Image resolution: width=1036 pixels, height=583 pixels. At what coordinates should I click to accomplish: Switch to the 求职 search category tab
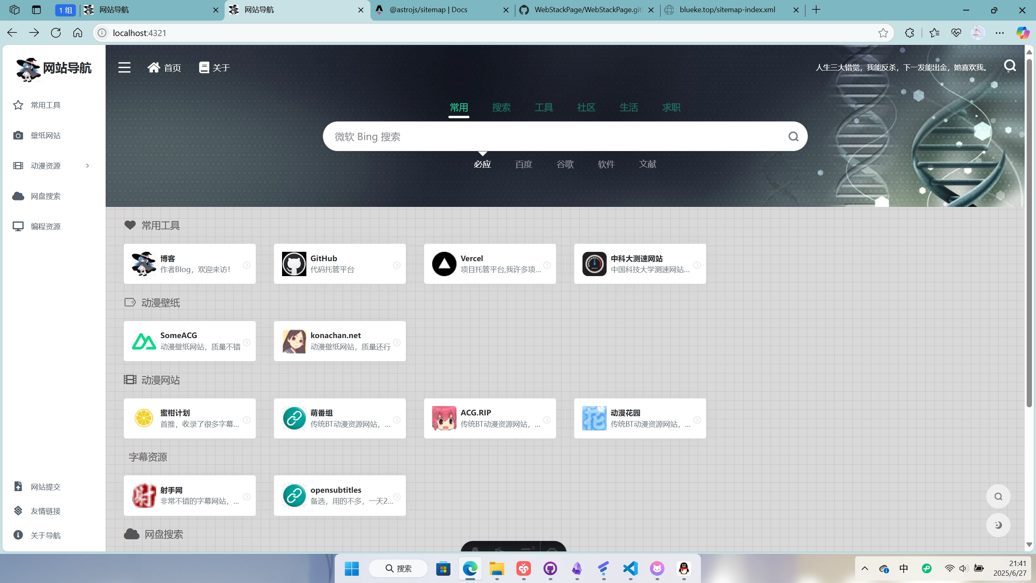[671, 107]
